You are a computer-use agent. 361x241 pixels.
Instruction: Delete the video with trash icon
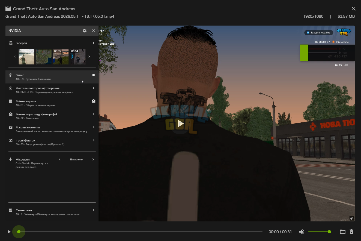point(351,232)
